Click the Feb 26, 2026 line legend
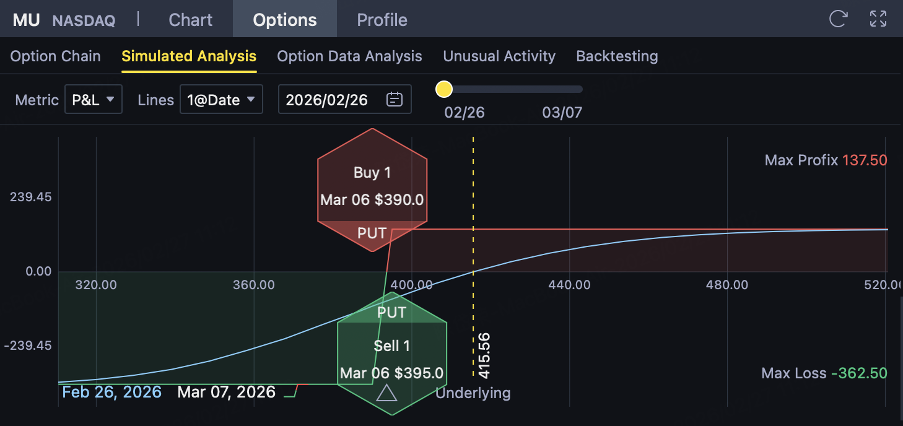This screenshot has height=426, width=903. pyautogui.click(x=112, y=392)
